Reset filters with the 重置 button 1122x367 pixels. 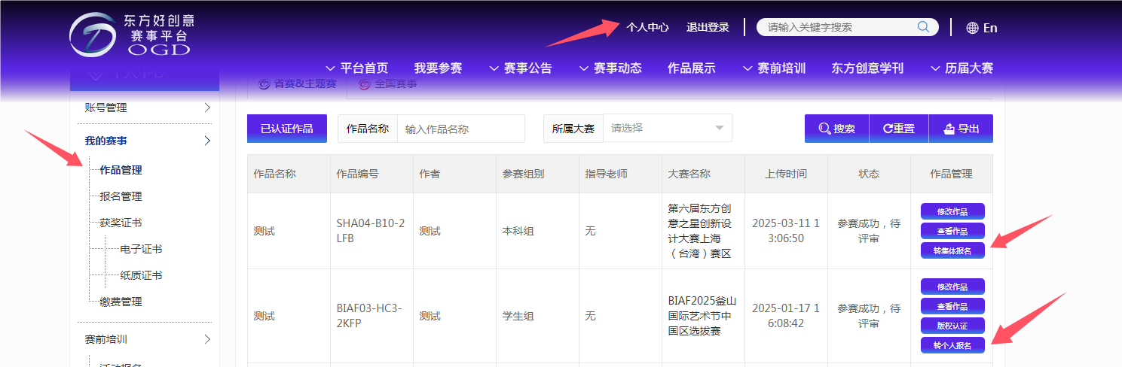pyautogui.click(x=898, y=129)
